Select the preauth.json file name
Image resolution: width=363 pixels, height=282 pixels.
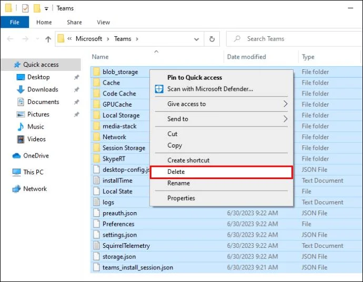(x=120, y=213)
